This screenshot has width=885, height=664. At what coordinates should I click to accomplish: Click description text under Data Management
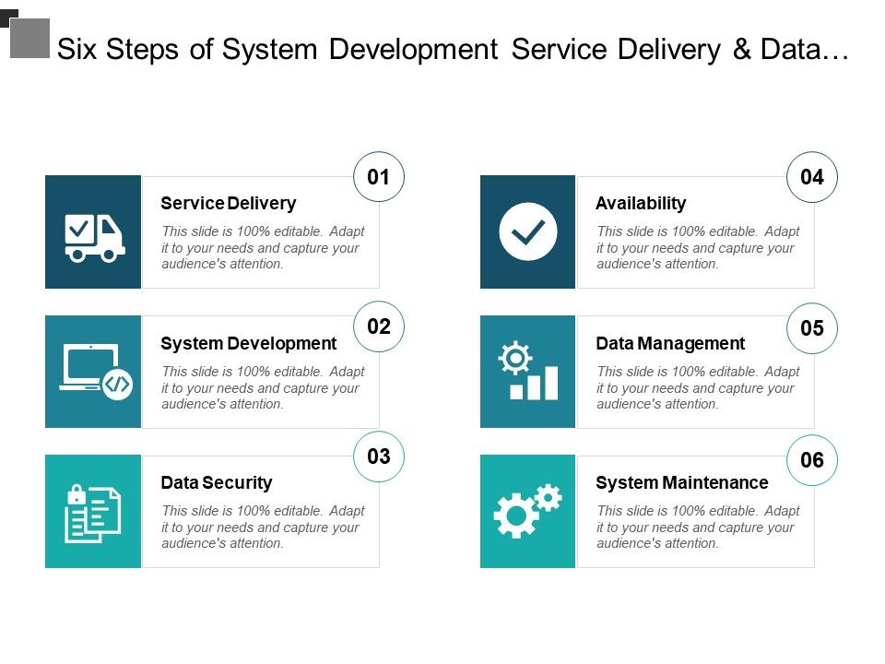coord(698,388)
